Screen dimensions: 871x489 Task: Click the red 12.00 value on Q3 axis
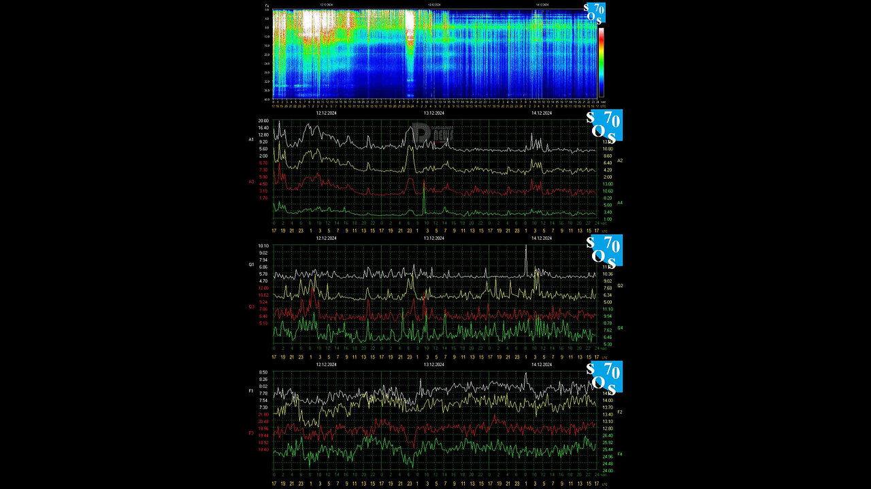click(x=263, y=288)
